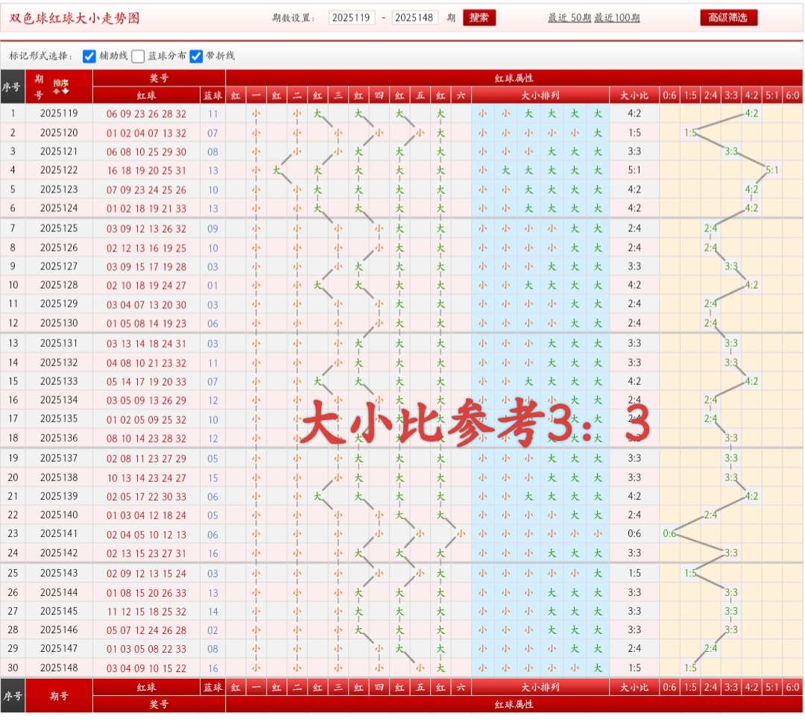Click the 搜索 search button
Viewport: 805px width, 725px height.
(x=479, y=17)
